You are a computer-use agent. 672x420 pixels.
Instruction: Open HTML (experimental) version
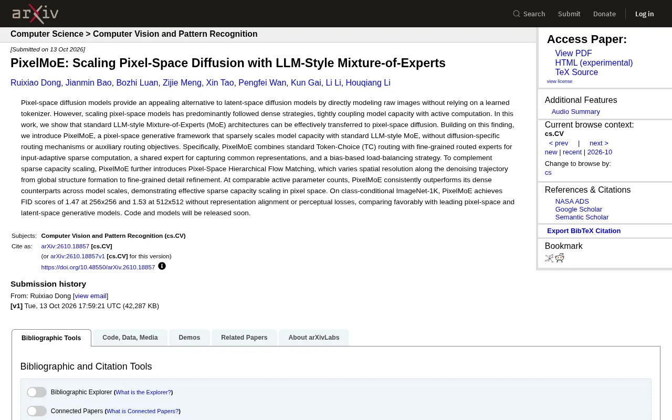(x=594, y=63)
